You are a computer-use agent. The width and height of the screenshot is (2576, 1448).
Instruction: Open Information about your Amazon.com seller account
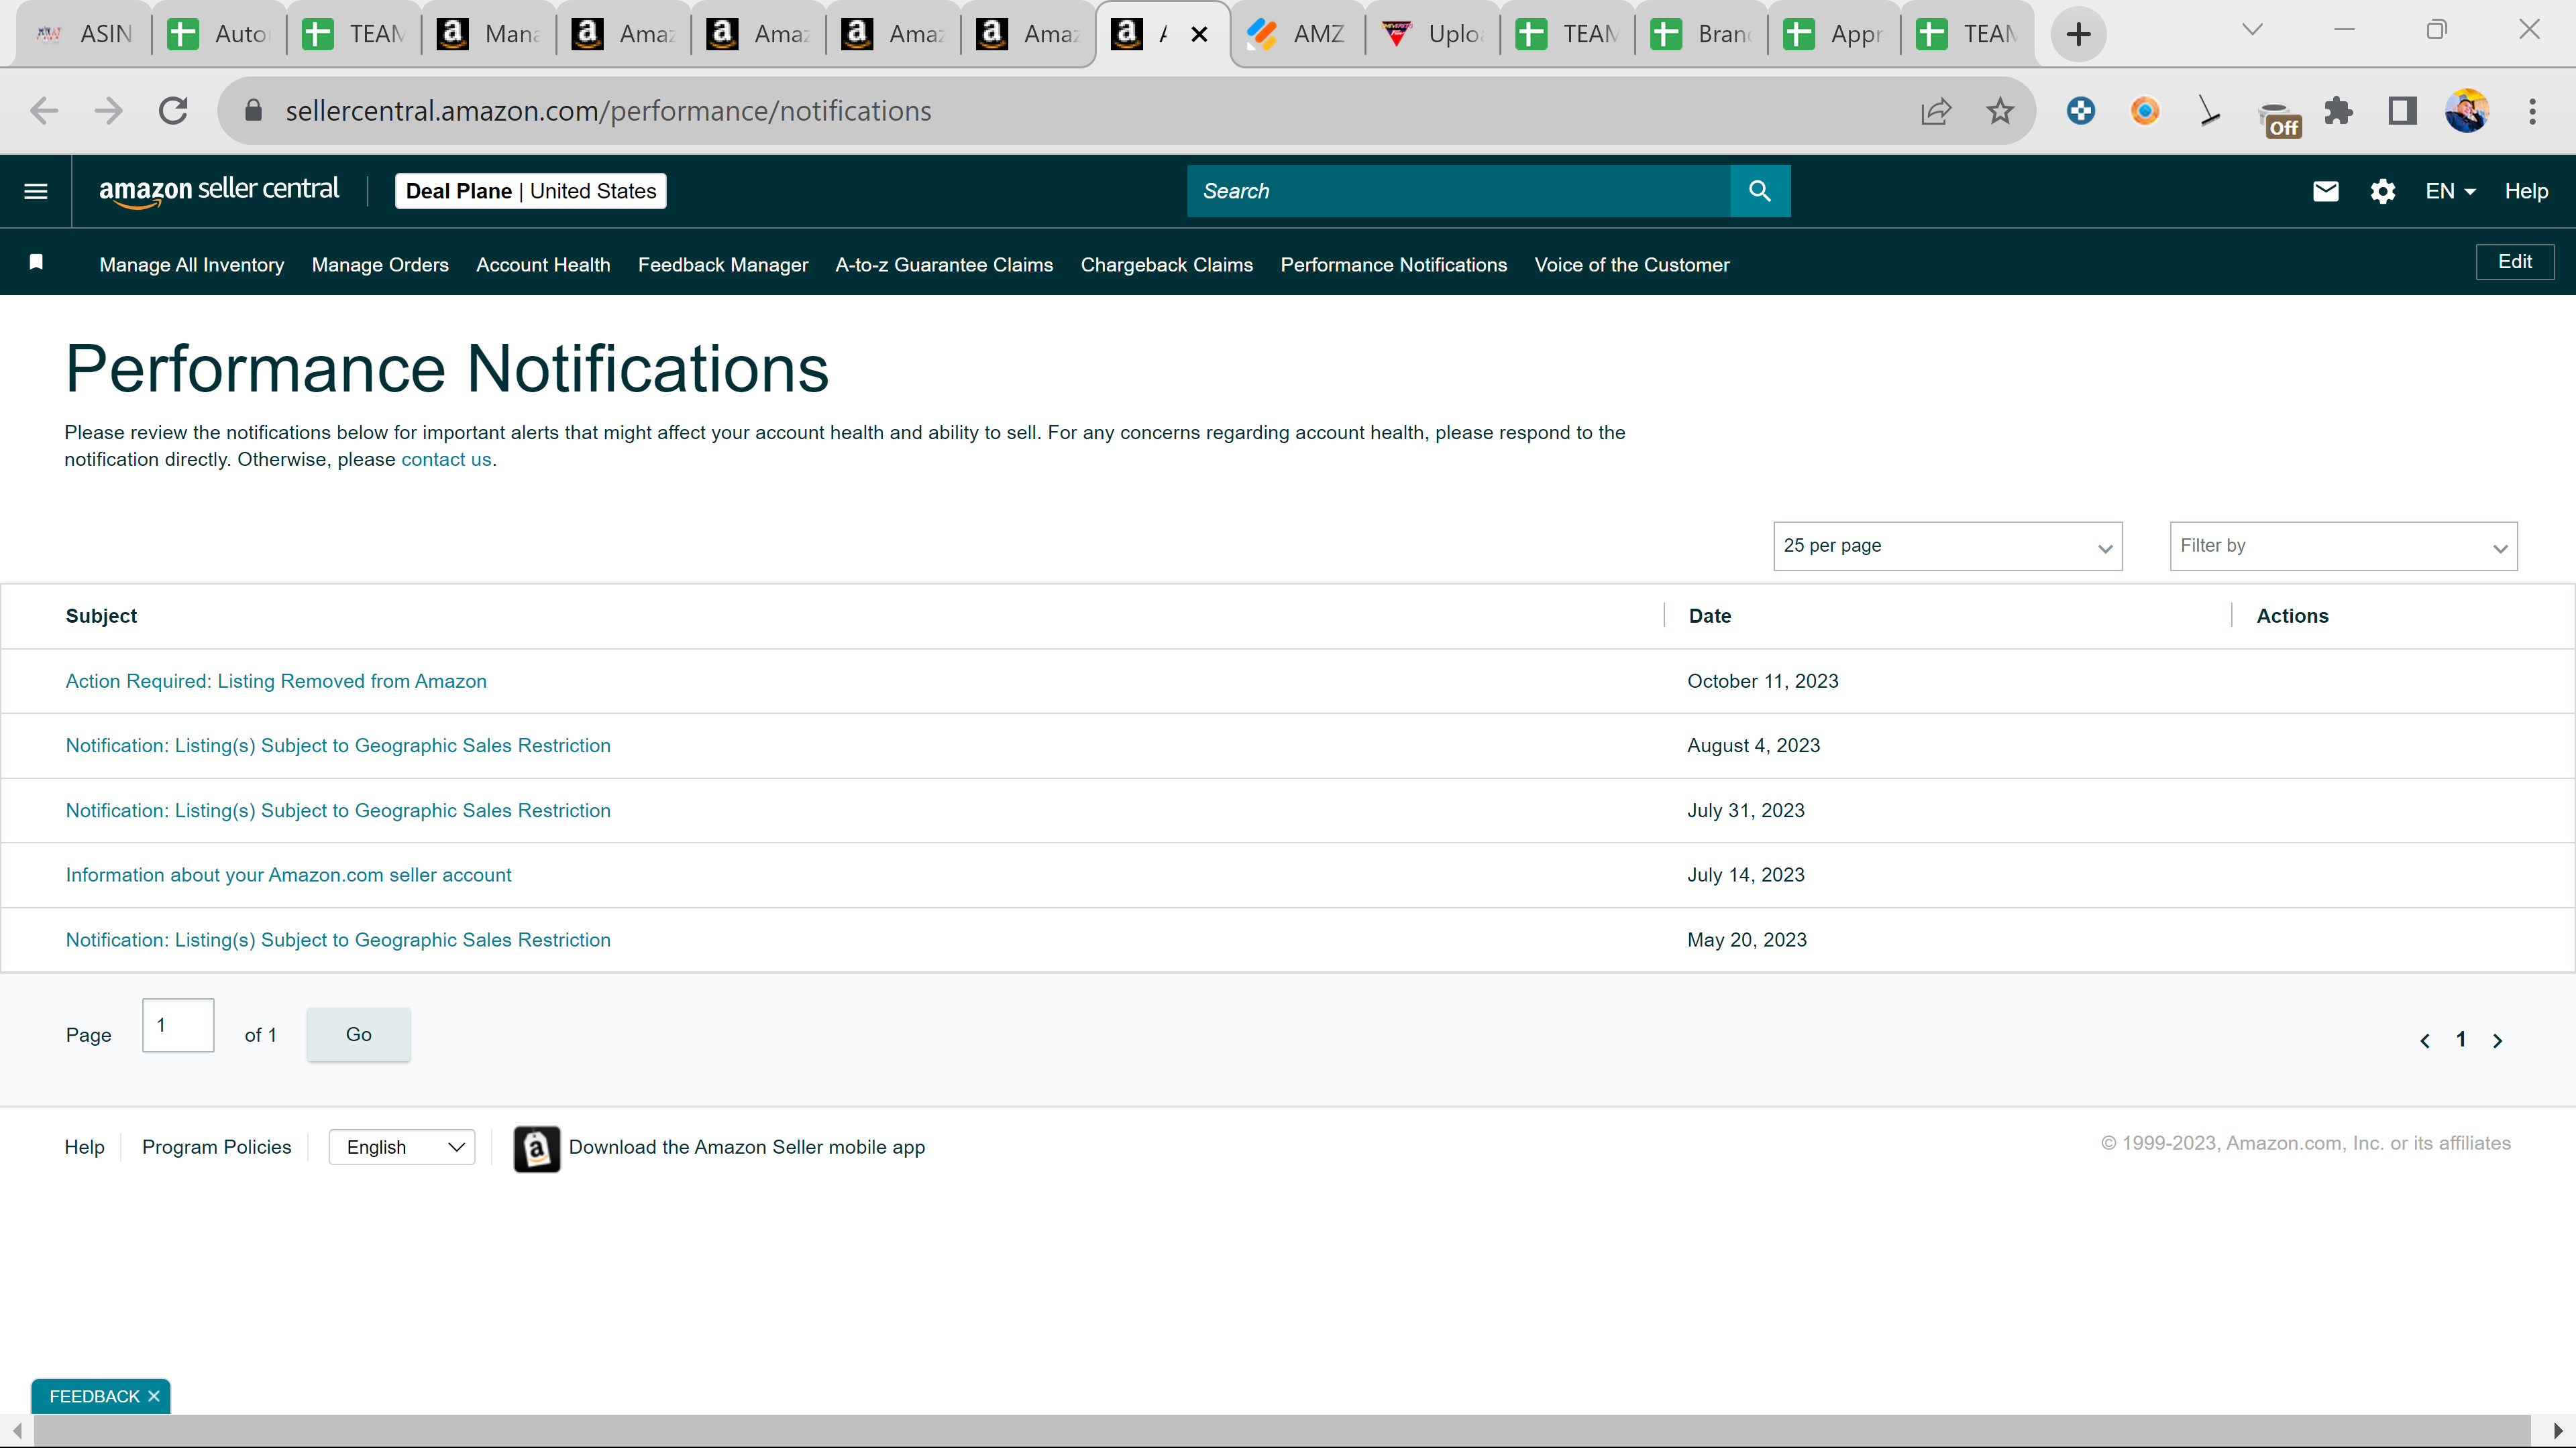(x=288, y=876)
